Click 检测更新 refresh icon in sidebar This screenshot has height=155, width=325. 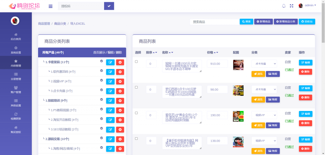(x=16, y=114)
